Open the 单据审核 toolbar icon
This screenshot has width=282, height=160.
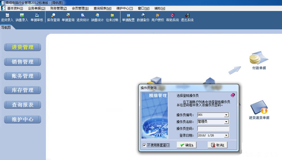(37, 17)
